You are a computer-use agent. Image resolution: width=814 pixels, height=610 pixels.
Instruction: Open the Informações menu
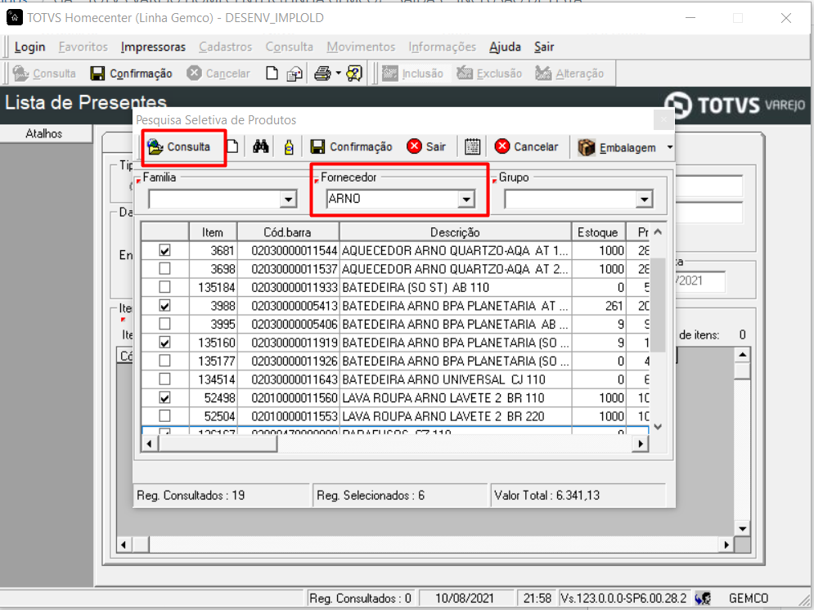point(443,47)
